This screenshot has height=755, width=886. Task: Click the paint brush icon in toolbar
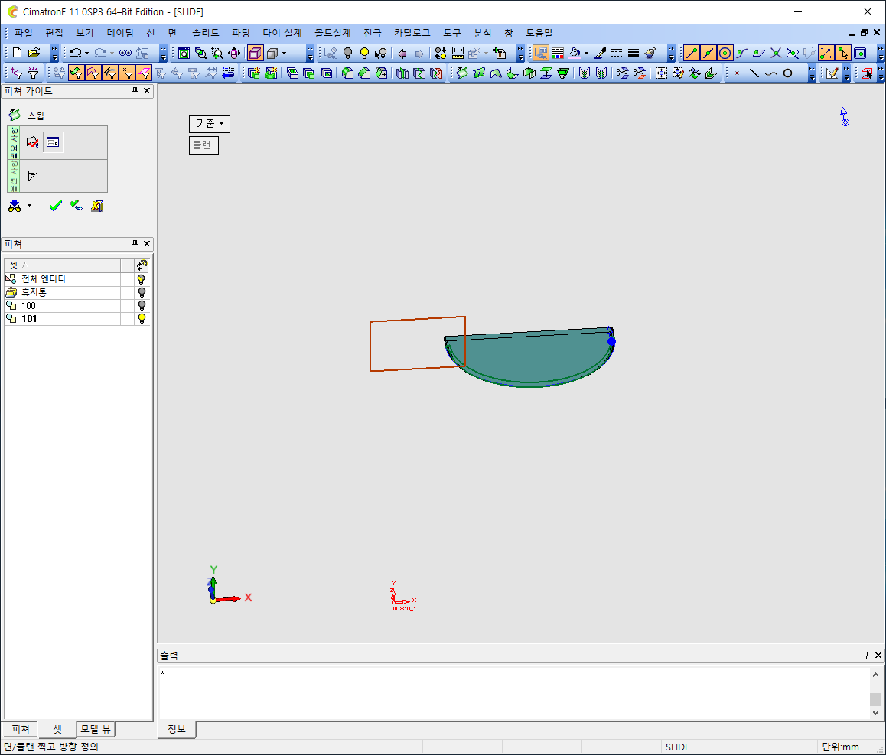(x=650, y=53)
